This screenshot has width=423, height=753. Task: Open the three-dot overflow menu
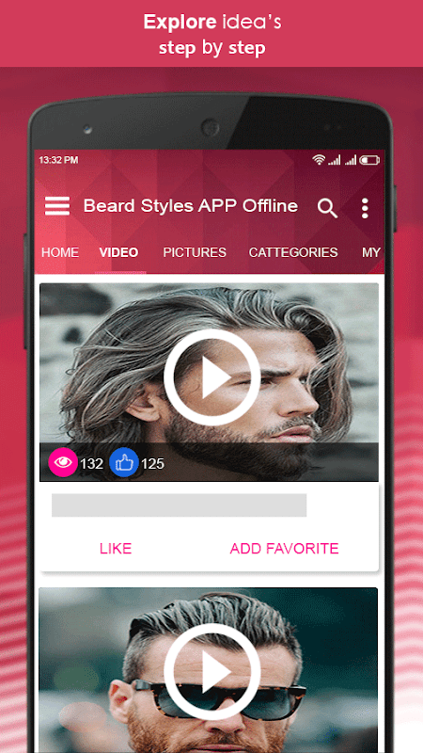coord(365,208)
